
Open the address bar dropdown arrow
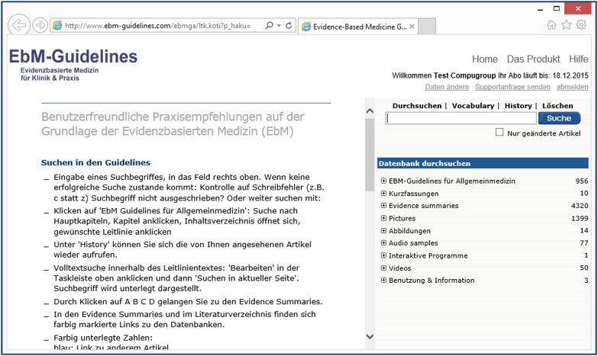(x=279, y=25)
